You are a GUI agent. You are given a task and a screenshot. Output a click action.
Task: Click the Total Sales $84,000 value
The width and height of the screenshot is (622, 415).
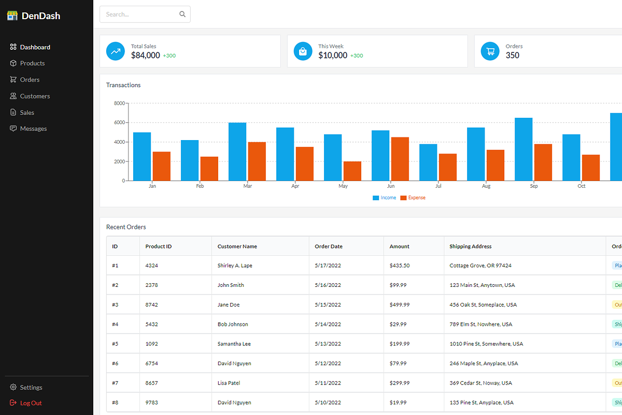click(x=146, y=56)
